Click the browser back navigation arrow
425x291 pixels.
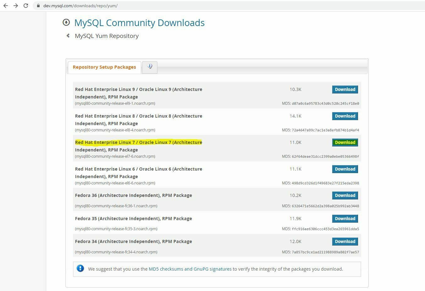coord(5,6)
